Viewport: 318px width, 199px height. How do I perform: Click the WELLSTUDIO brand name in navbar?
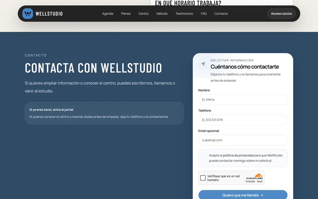pos(49,14)
